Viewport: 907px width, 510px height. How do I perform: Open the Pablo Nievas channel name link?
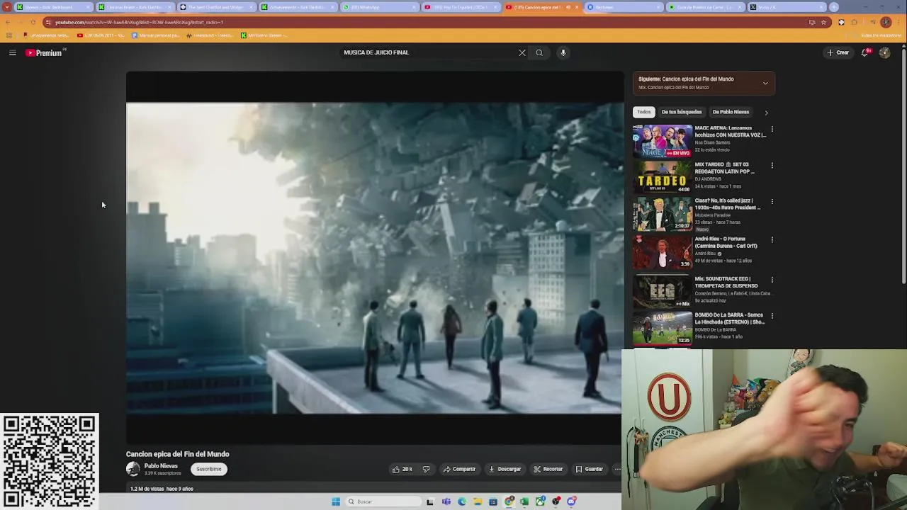point(161,466)
